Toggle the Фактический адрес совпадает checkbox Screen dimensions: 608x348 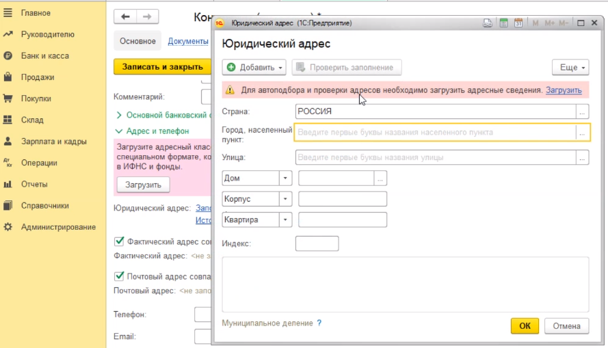point(119,241)
